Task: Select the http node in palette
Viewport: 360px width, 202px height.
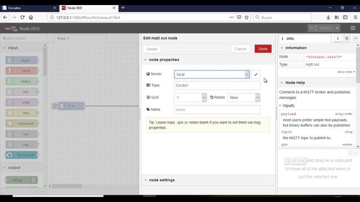Action: (x=22, y=113)
